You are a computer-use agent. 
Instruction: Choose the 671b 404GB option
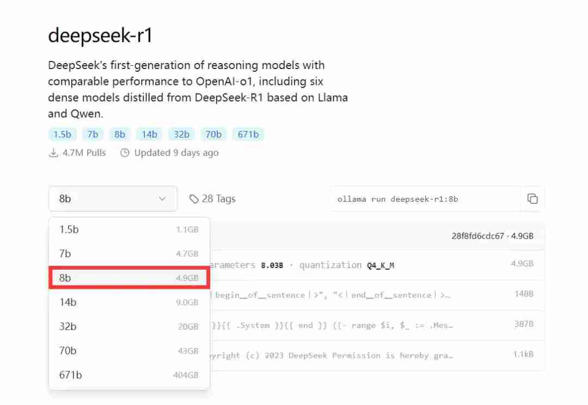(x=129, y=375)
